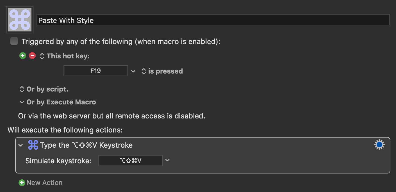Screen dimensions: 396x192
Task: Click the Simulate keystroke ⌥⇧⌘V field
Action: 131,161
